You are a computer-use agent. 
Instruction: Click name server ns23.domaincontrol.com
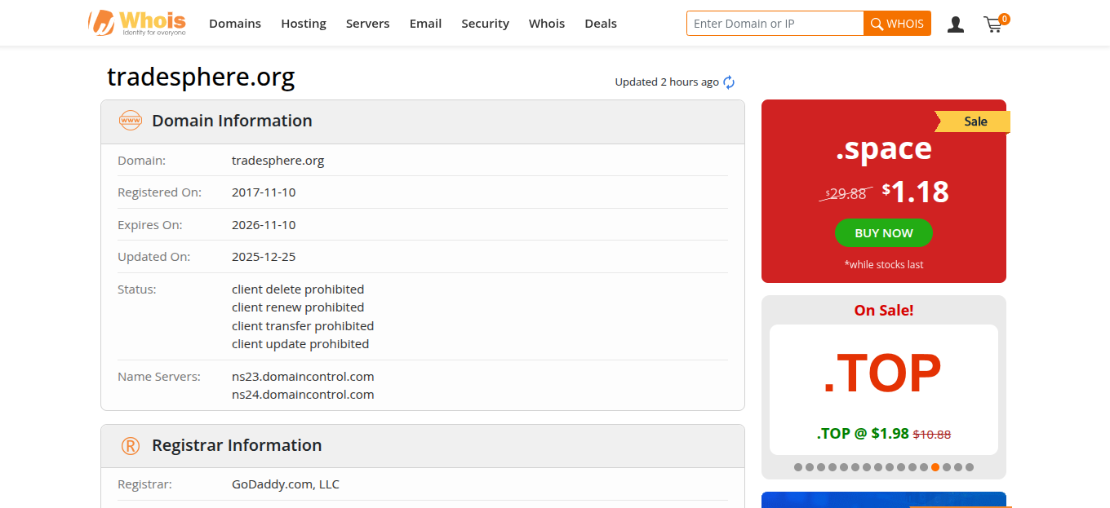pos(303,377)
